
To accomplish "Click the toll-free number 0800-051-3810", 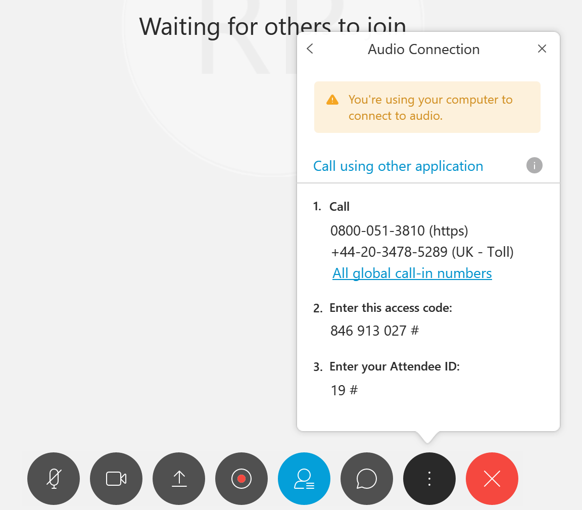I will point(377,230).
